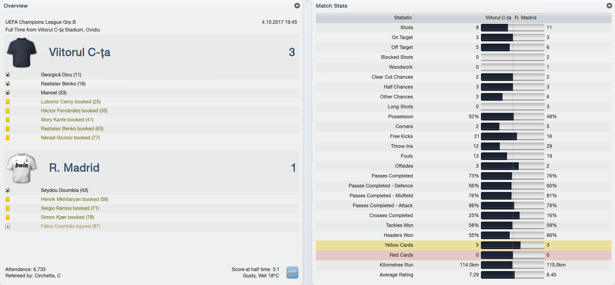Click the Viitorul C-ța dark kit icon
The height and width of the screenshot is (285, 615).
point(22,52)
